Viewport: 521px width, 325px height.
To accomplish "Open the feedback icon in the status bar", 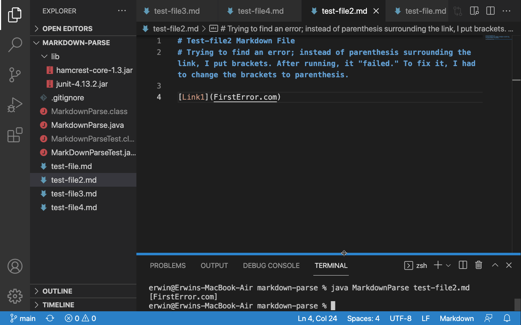I will [488, 318].
